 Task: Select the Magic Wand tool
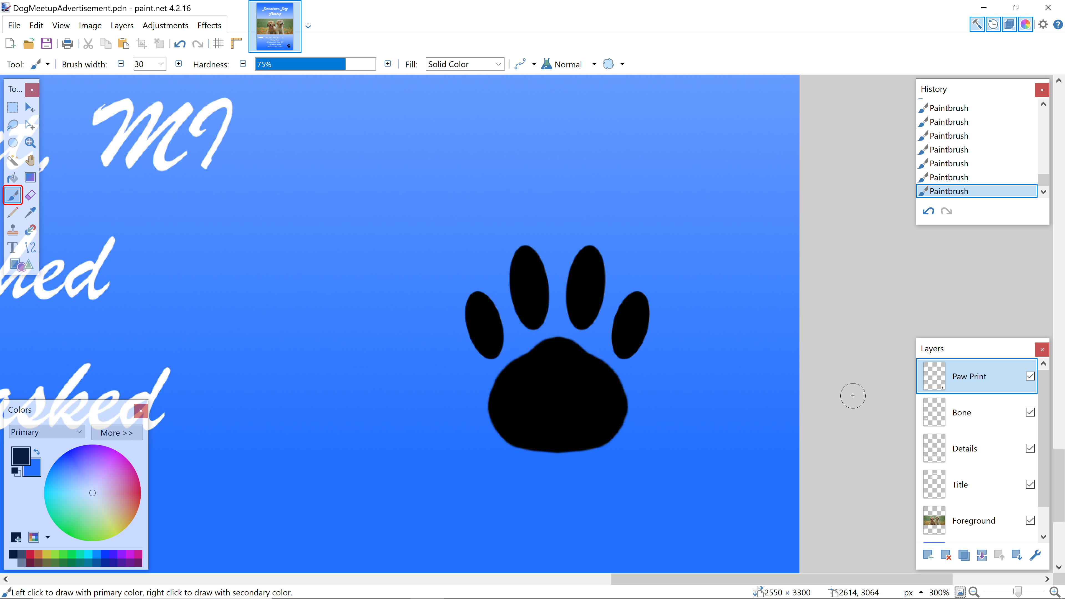[x=12, y=160]
